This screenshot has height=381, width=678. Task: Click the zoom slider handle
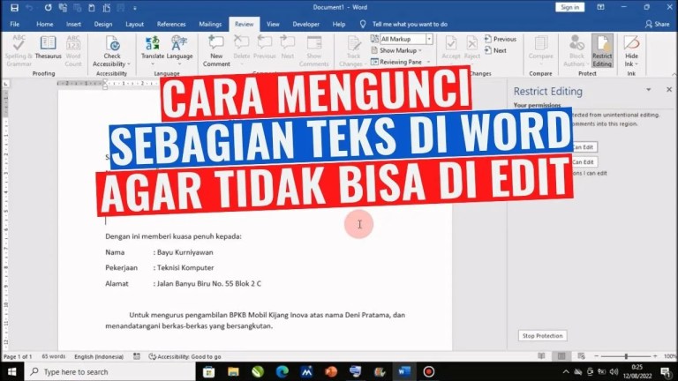pyautogui.click(x=626, y=356)
